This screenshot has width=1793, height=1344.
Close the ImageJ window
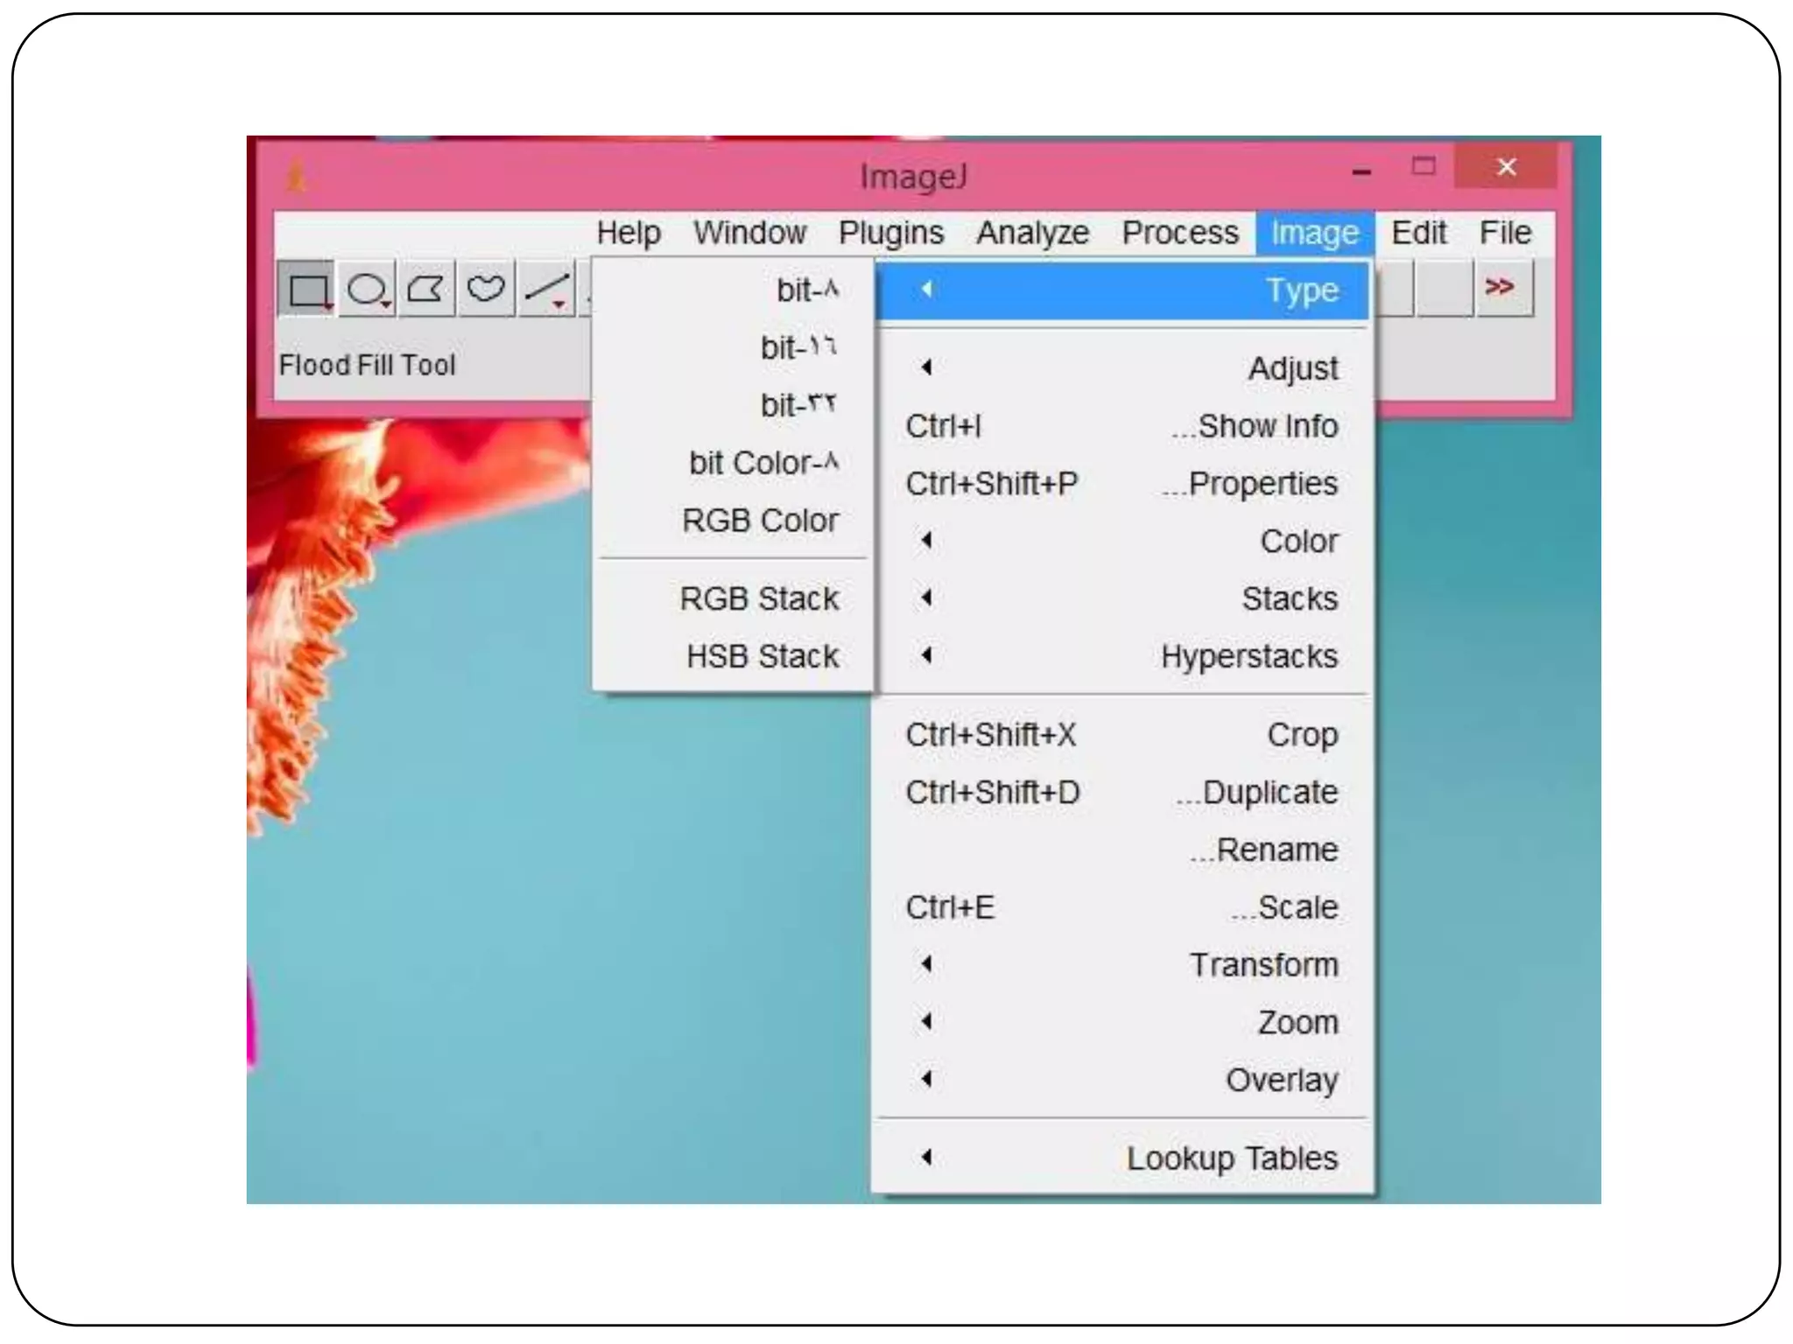coord(1505,166)
